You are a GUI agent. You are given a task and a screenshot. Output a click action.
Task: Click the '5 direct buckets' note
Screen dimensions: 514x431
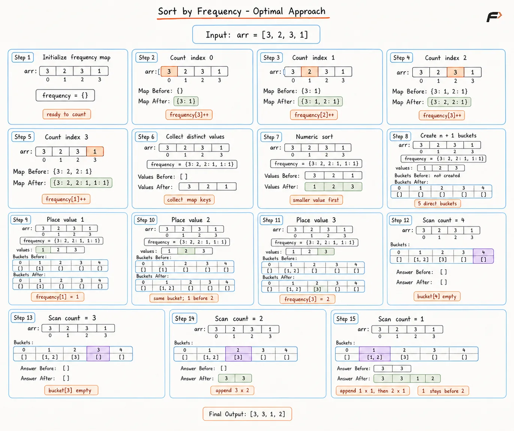click(437, 203)
